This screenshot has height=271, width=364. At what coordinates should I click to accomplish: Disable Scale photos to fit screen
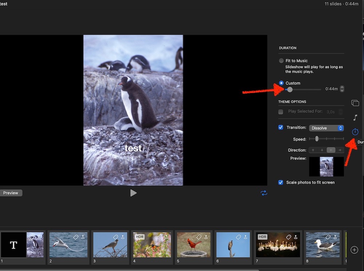click(281, 183)
